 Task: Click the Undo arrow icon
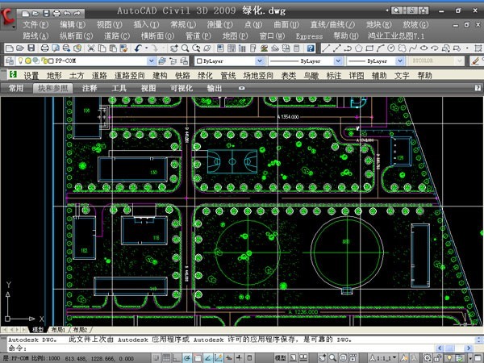139,48
